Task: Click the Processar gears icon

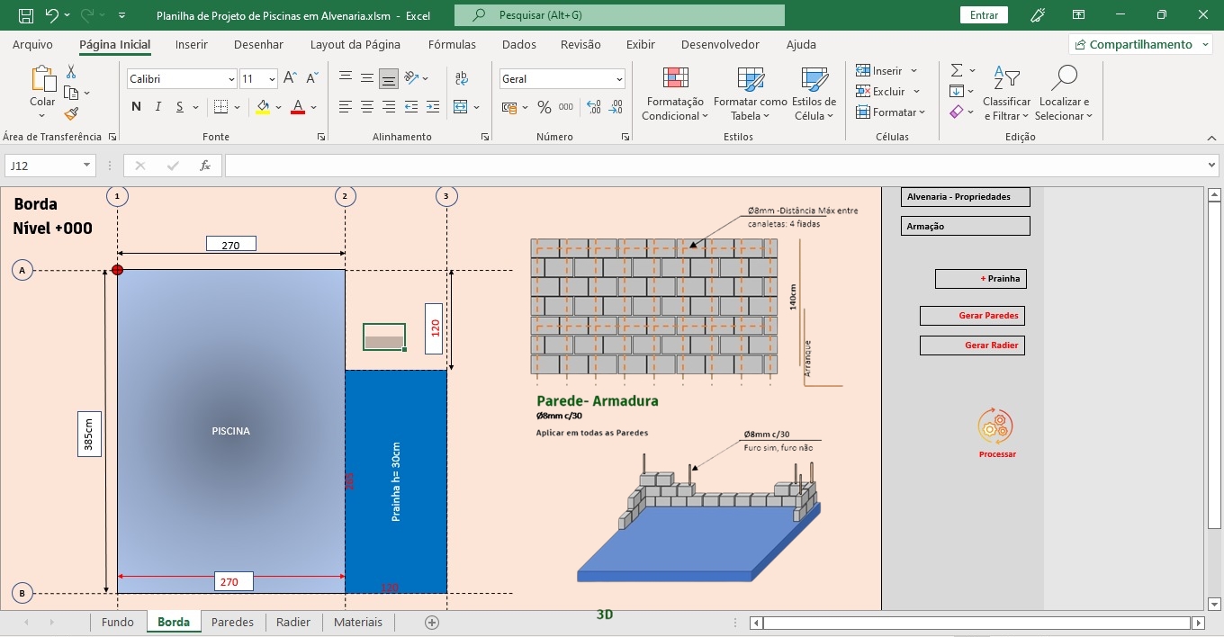Action: [x=995, y=426]
